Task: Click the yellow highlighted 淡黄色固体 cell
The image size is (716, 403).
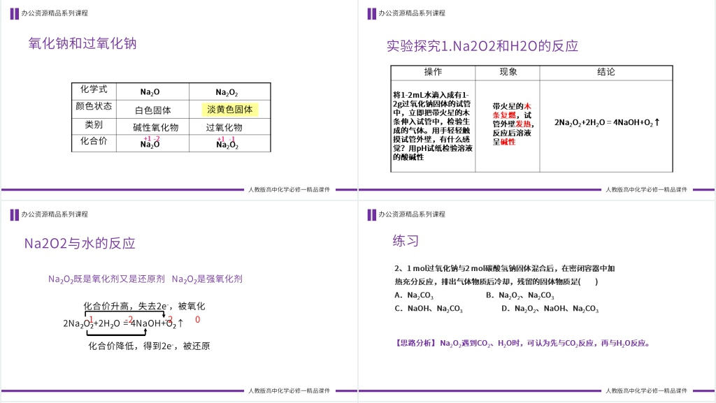Action: 230,110
